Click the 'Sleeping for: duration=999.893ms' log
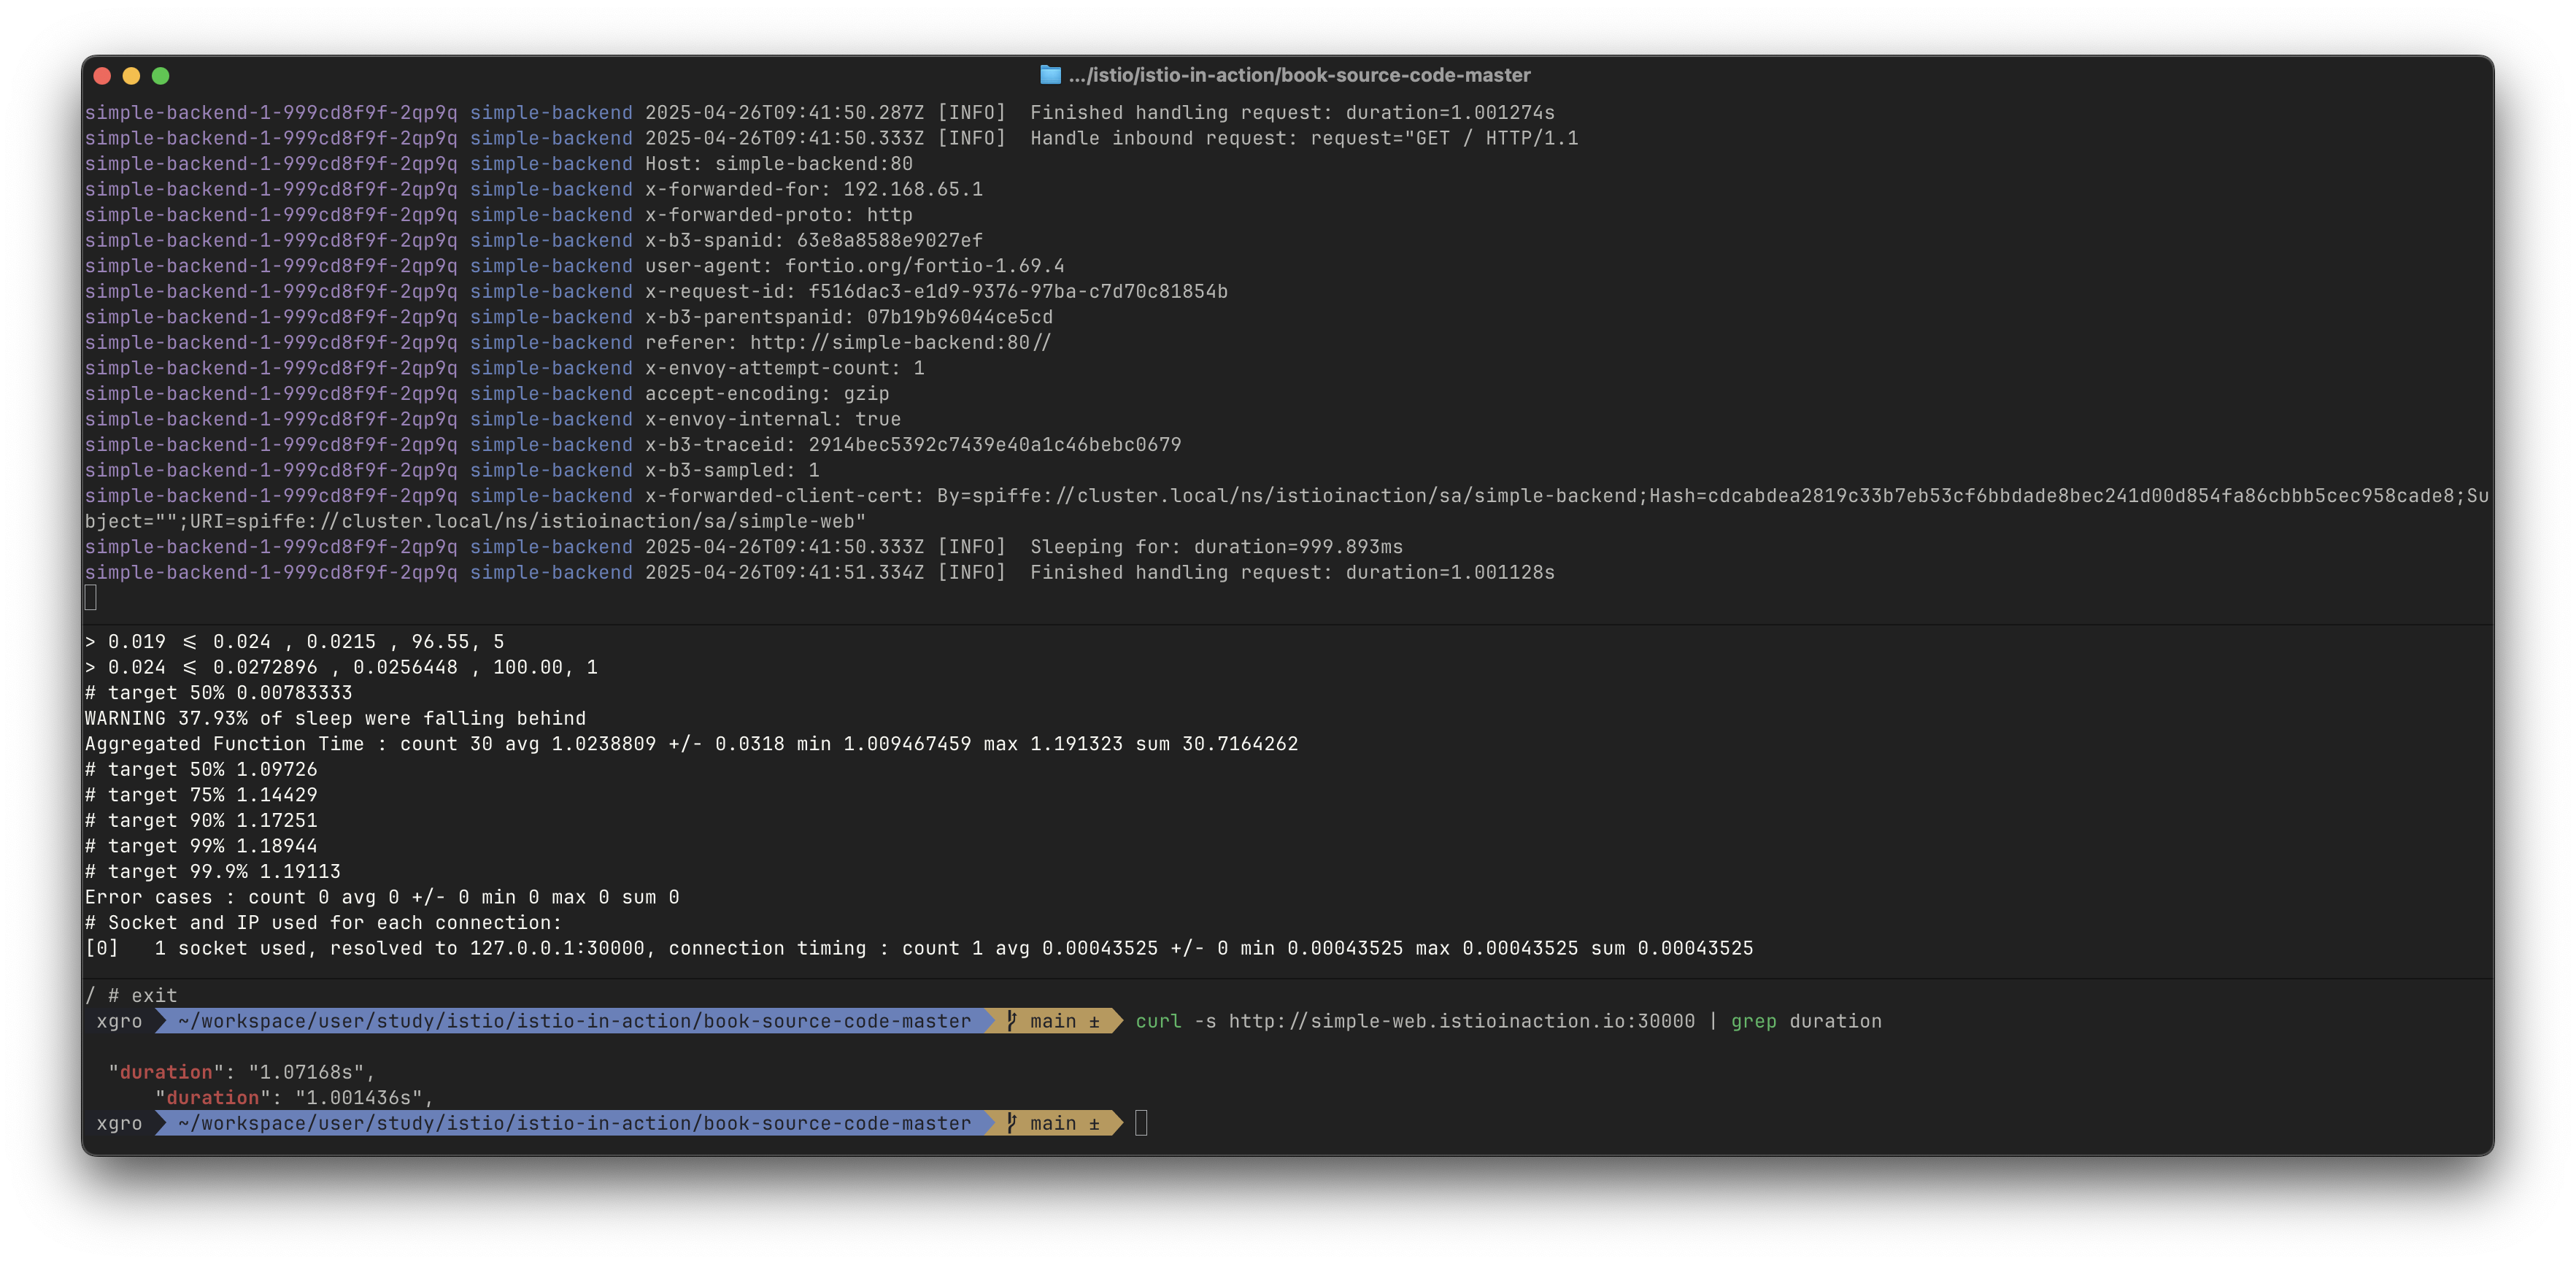Viewport: 2576px width, 1264px height. pos(1217,547)
